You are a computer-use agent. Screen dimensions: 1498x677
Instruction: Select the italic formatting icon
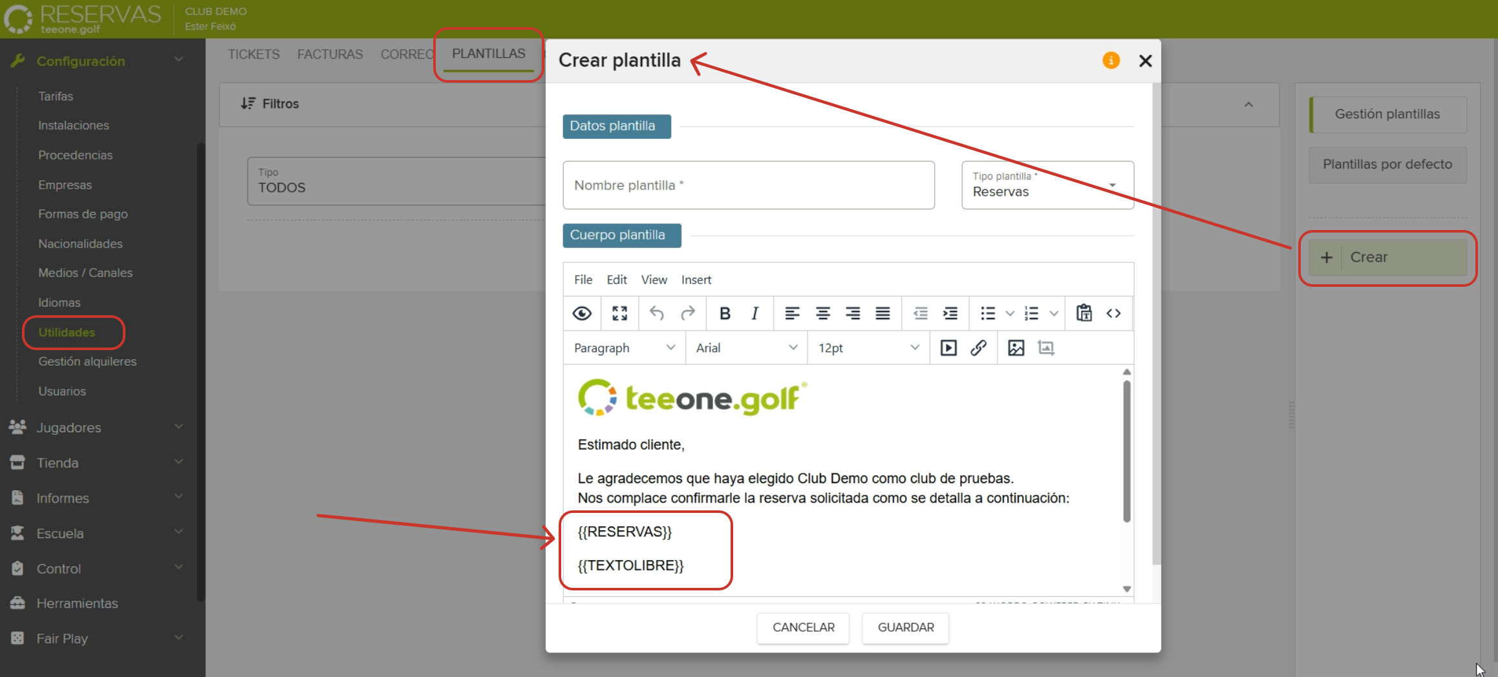(754, 313)
